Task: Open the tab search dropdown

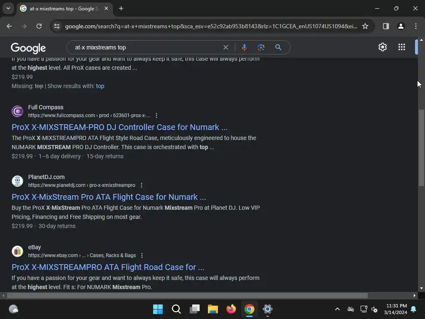Action: 8,8
